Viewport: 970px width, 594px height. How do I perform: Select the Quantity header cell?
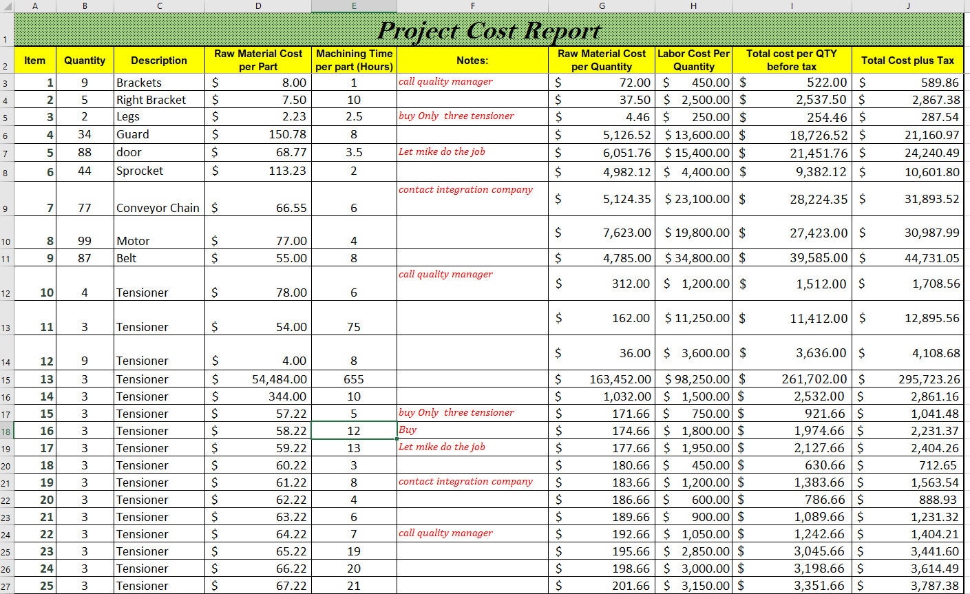84,61
